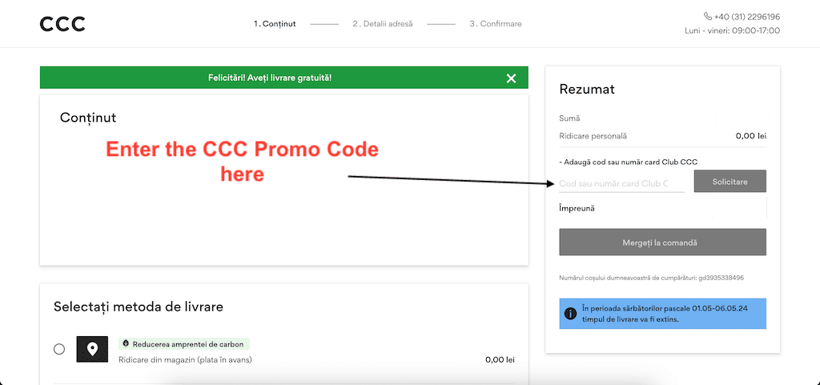Click the CCC logo
This screenshot has height=385, width=820.
62,24
